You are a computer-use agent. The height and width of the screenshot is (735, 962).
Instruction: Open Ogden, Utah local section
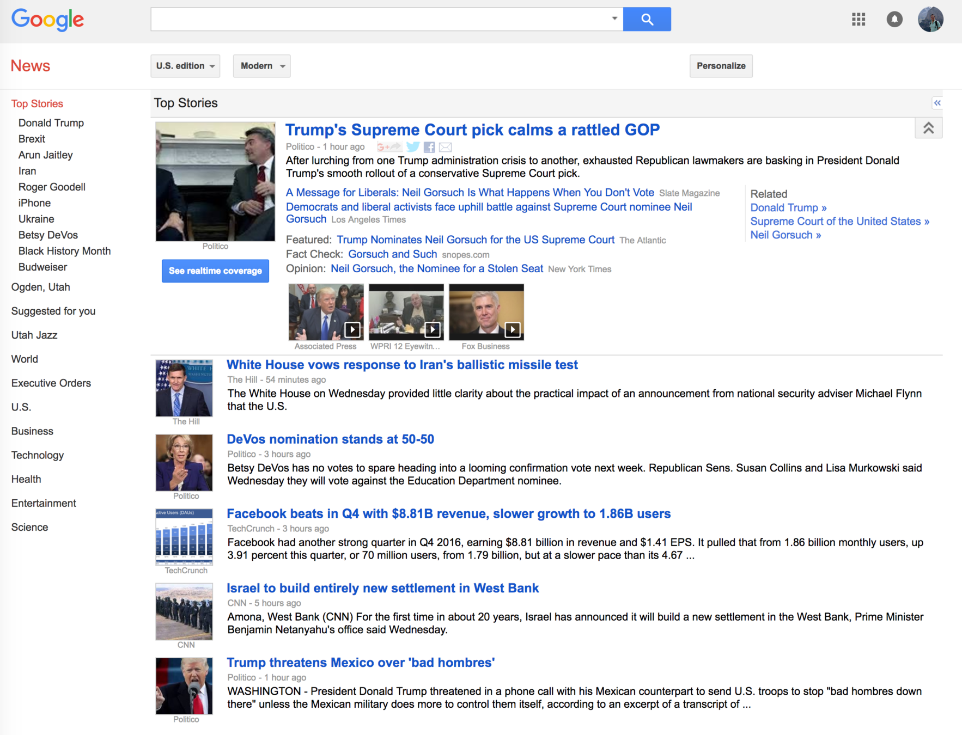(40, 287)
